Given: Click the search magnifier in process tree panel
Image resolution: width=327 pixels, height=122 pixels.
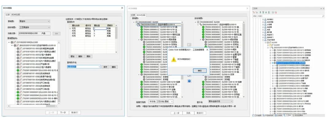Looking at the screenshot, I should tap(323, 16).
